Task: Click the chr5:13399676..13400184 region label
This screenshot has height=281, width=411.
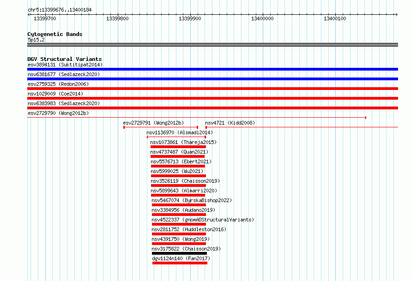Action: [60, 10]
